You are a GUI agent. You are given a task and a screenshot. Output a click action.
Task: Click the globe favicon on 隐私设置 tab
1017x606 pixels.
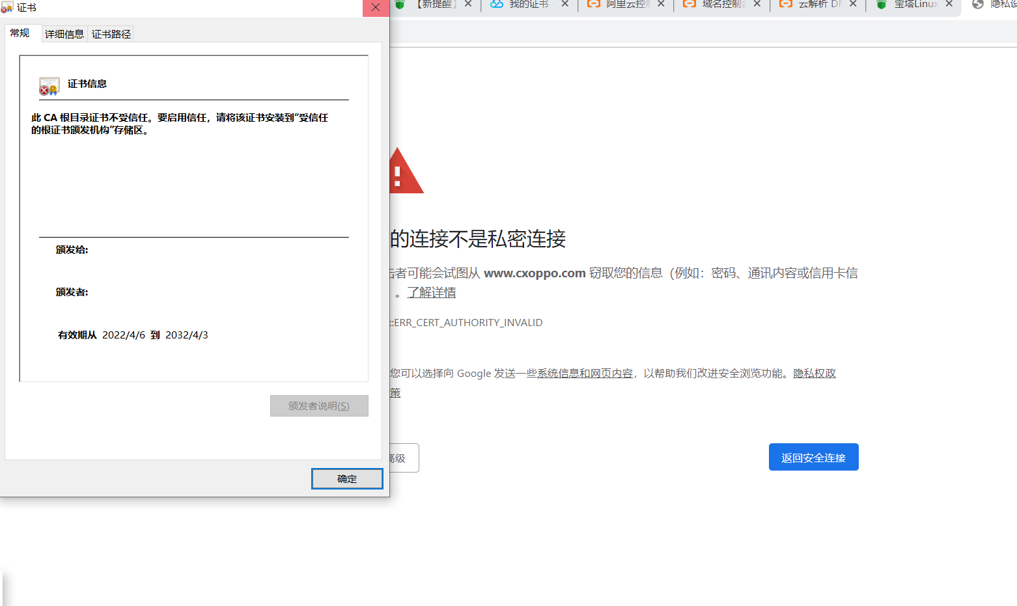[977, 4]
